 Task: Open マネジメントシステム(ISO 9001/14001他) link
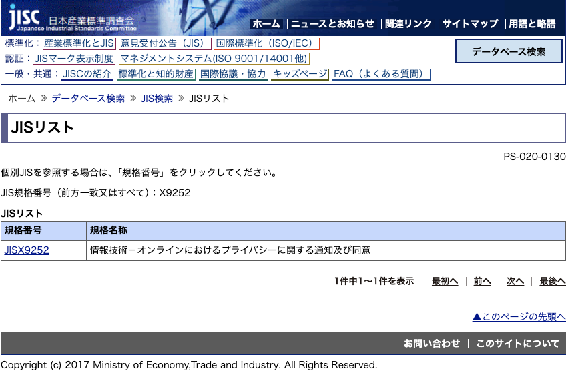click(x=214, y=59)
